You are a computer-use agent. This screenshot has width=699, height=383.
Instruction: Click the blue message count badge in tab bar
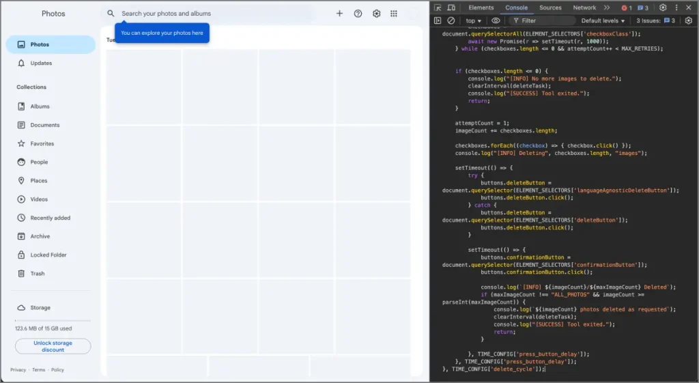[x=643, y=8]
